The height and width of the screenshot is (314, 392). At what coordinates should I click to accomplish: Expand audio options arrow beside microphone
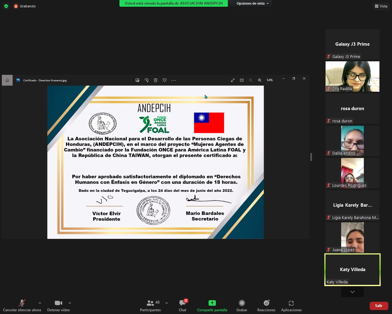40,303
